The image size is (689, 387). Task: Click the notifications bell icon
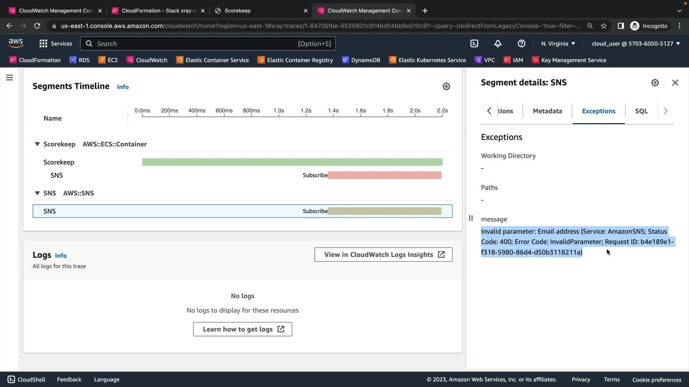point(498,44)
